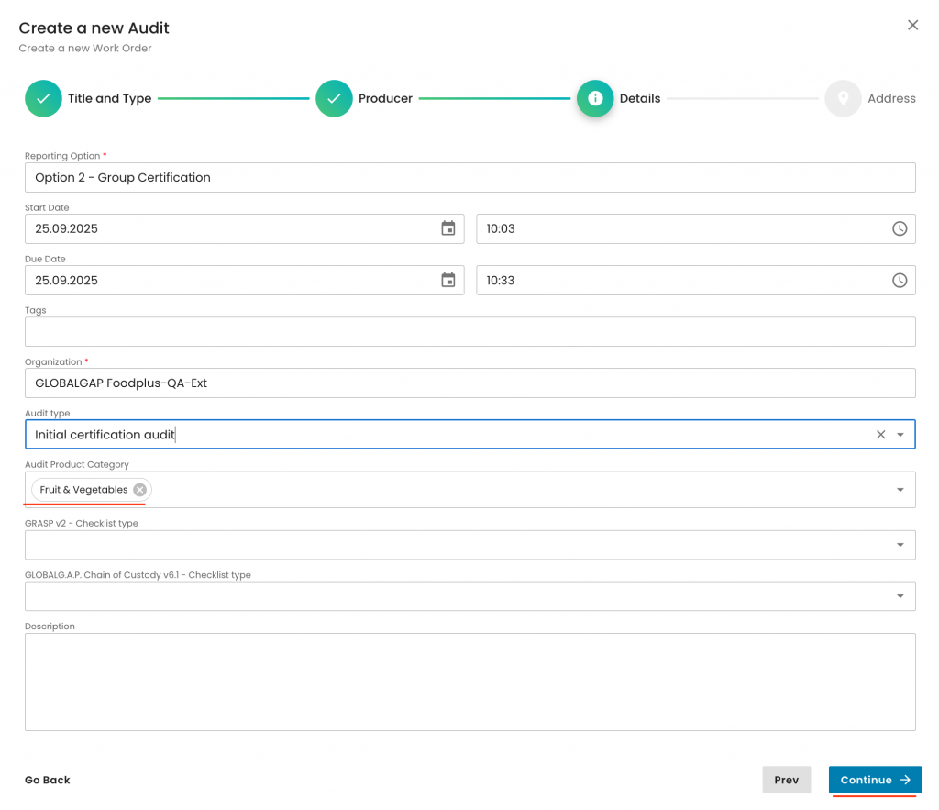Open the Start Date calendar picker icon
This screenshot has height=810, width=939.
coord(447,228)
